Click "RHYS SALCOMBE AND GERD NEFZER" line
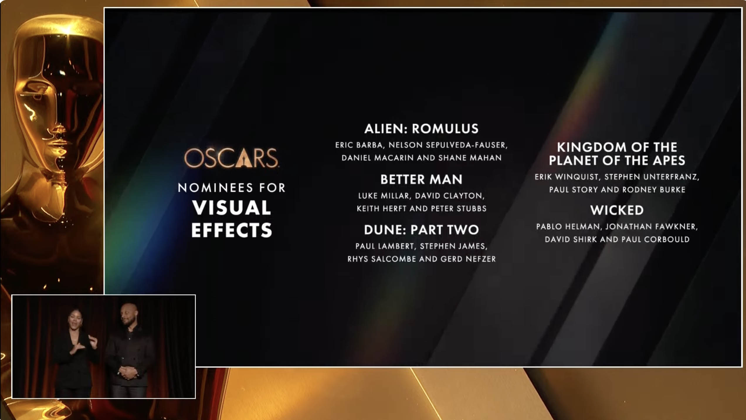The image size is (746, 420). click(x=421, y=259)
